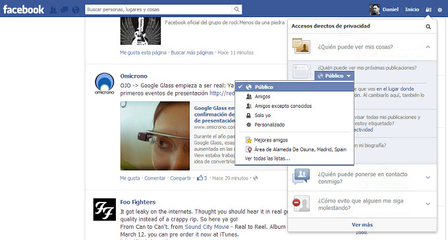Viewport: 448px width, 240px height.
Task: Click 'Ver más' at panel bottom
Action: coord(362,225)
